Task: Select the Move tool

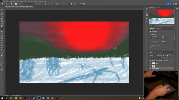Action: 2,9
